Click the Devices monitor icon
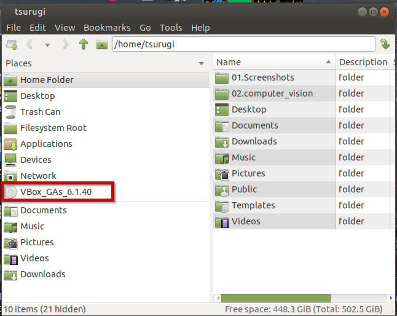397x316 pixels. click(10, 160)
